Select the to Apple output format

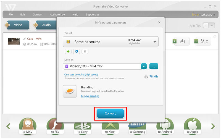tap(192, 126)
